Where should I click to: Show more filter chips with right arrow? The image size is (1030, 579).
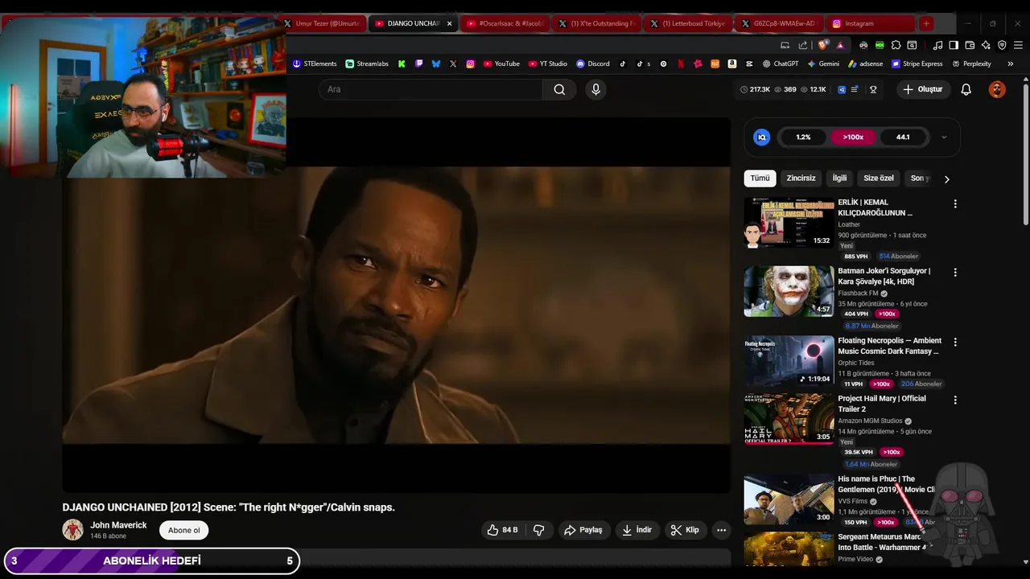[946, 179]
